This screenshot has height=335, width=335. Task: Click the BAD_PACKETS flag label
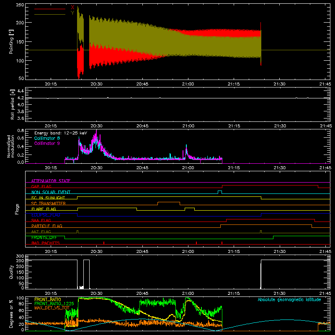click(46, 243)
